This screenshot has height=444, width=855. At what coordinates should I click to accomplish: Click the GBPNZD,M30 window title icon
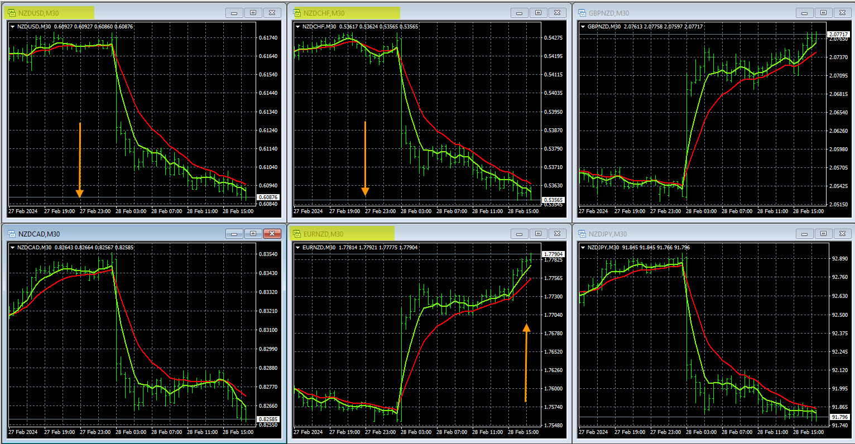coord(582,13)
